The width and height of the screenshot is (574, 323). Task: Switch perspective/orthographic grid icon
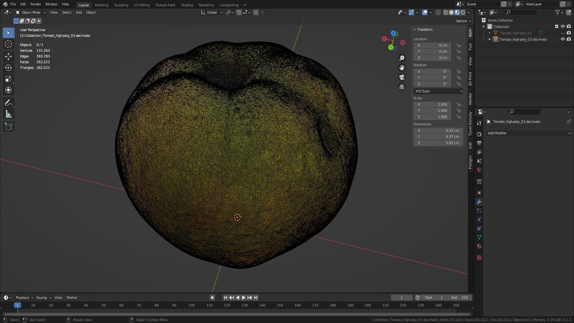402,87
